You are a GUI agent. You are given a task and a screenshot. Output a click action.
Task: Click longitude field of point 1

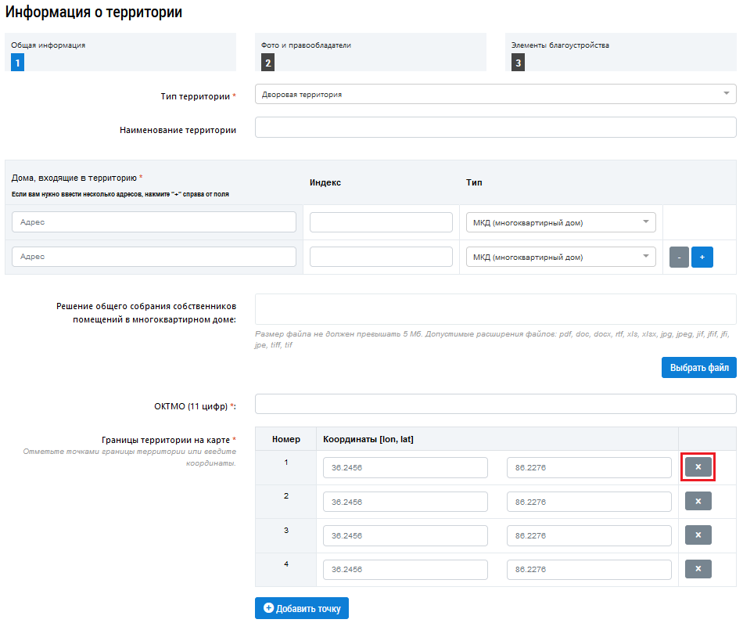point(405,467)
